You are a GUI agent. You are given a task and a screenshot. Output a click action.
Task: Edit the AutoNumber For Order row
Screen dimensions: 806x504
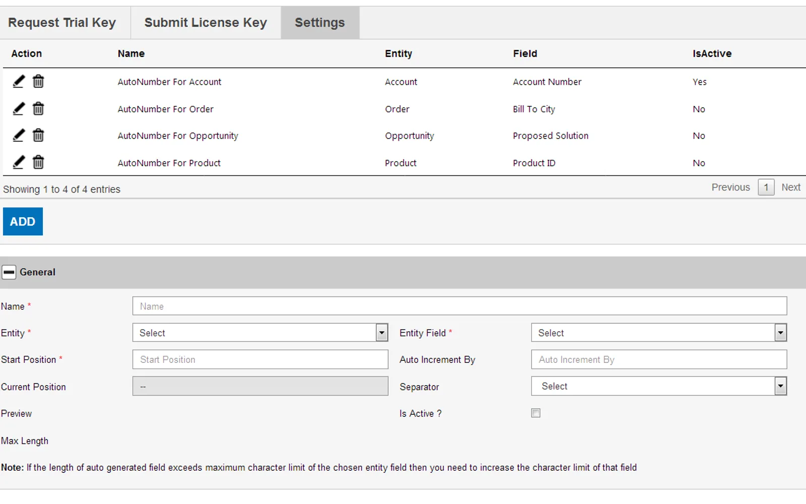coord(19,108)
